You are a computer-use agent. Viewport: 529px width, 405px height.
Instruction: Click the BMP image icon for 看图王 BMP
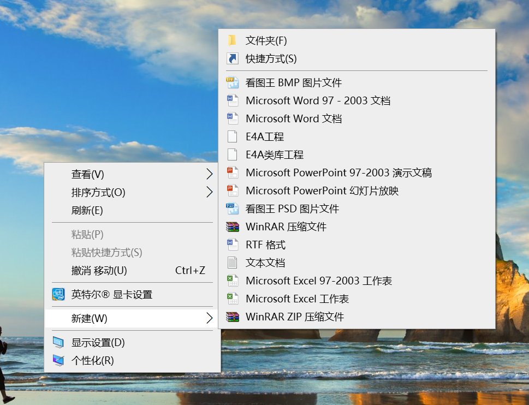point(233,82)
